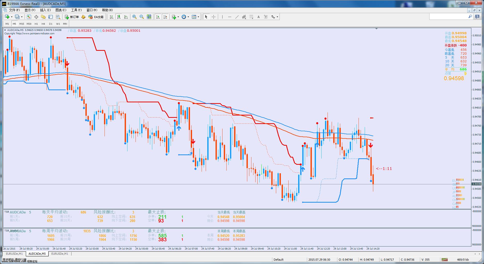The width and height of the screenshot is (484, 264).
Task: Toggle the EA交易 auto trading button
Action: 96,17
